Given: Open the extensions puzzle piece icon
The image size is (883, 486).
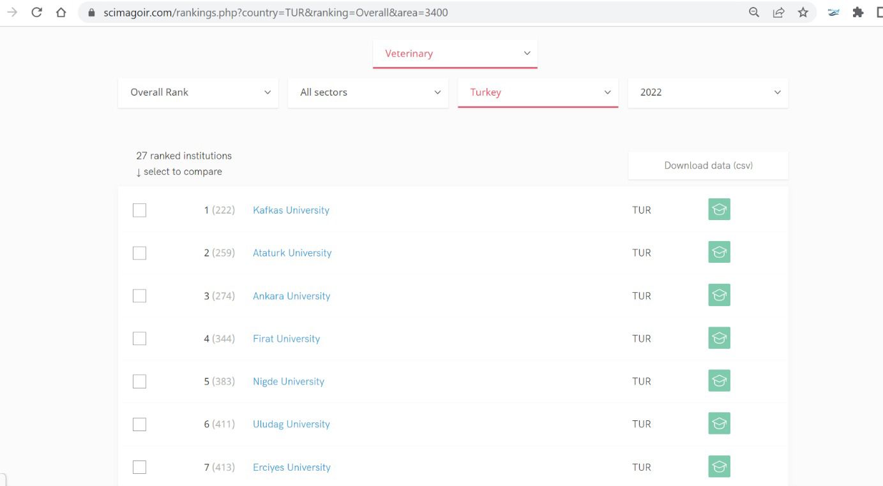Looking at the screenshot, I should [x=858, y=12].
